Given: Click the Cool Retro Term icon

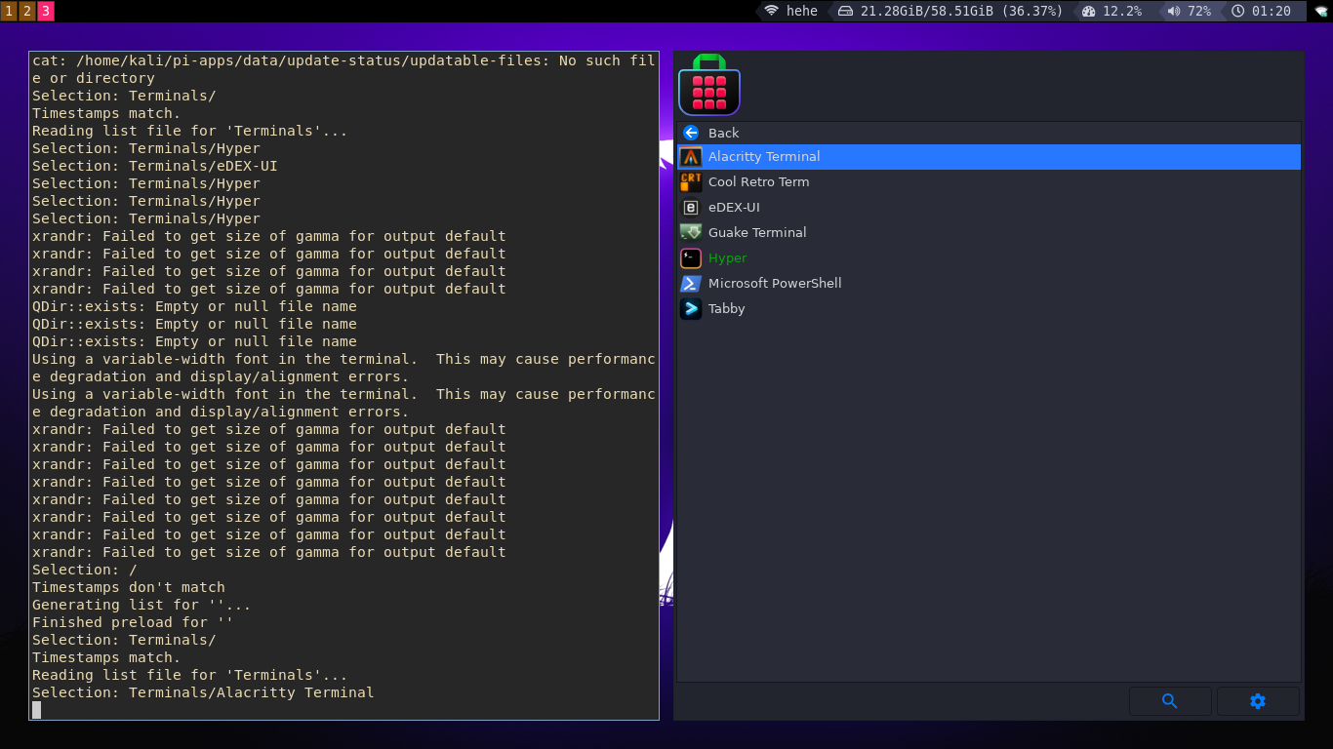Looking at the screenshot, I should tap(691, 182).
